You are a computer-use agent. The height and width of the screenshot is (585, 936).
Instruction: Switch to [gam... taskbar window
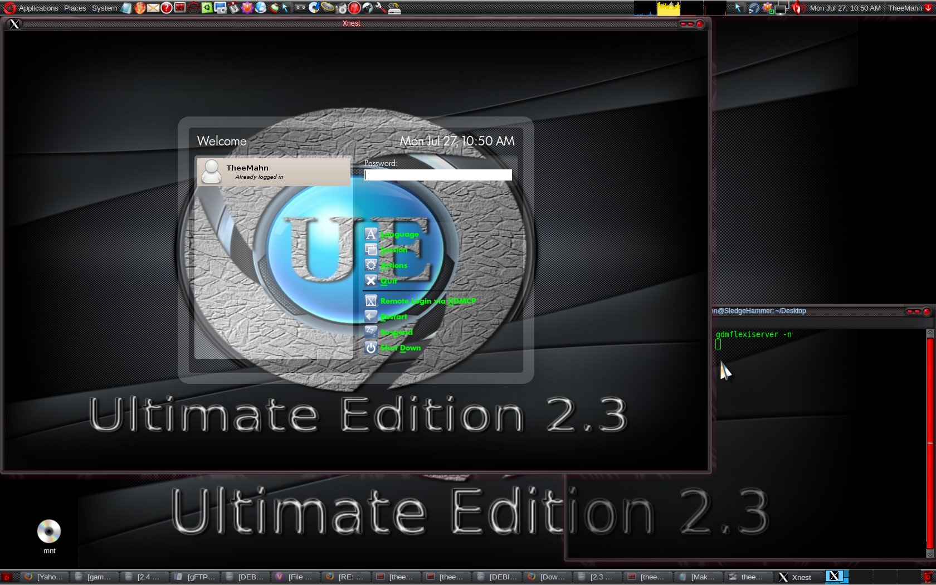94,577
